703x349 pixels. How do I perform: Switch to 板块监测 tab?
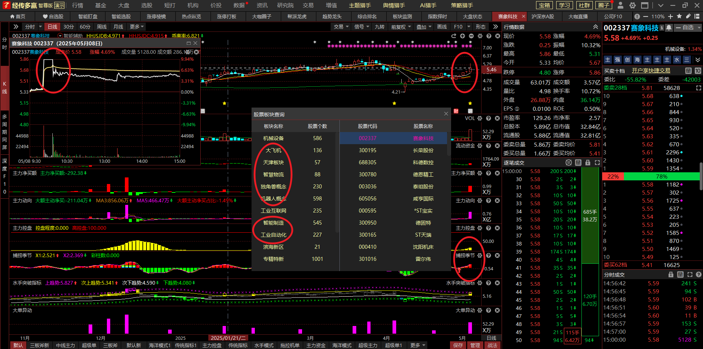pyautogui.click(x=402, y=16)
